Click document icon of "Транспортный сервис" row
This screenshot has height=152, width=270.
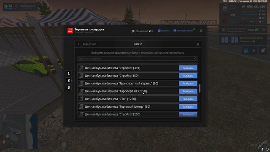81,84
